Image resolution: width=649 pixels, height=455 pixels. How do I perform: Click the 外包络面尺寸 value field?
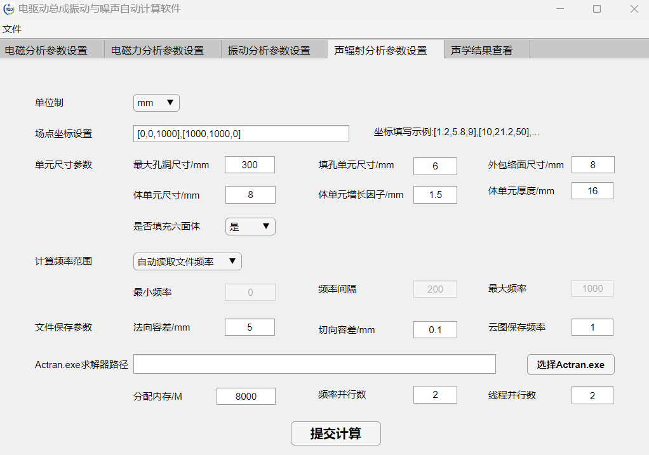click(592, 165)
